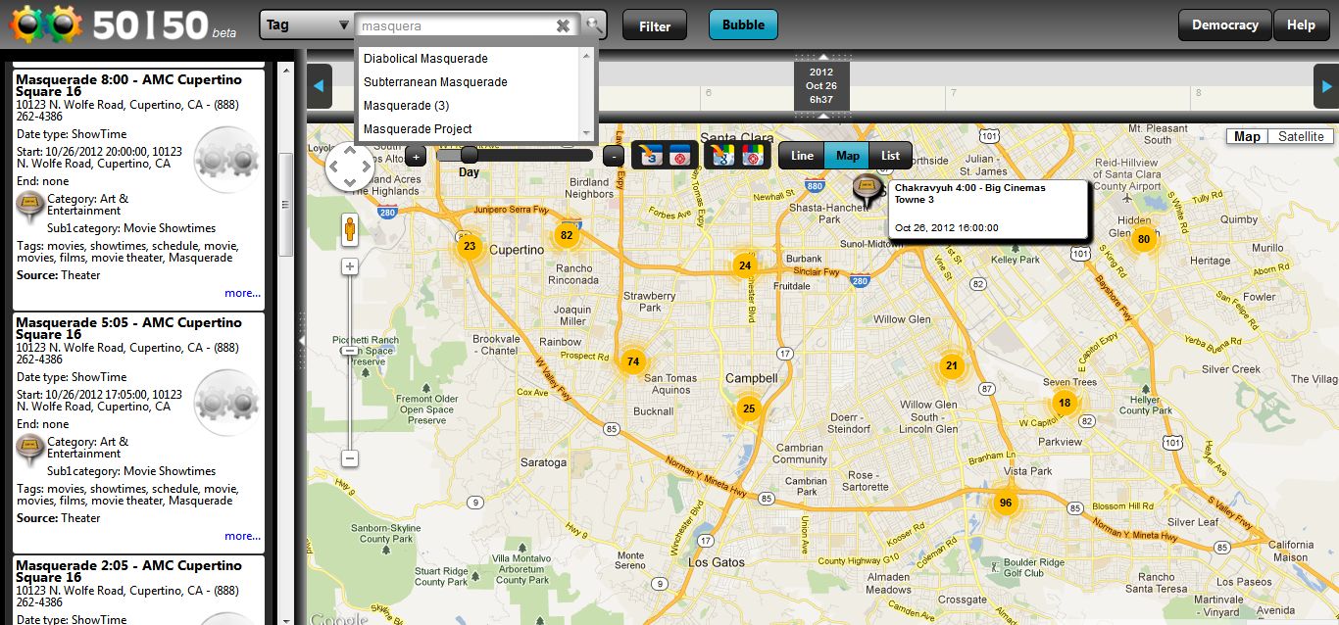The height and width of the screenshot is (625, 1339).
Task: Switch to List view
Action: click(x=890, y=156)
